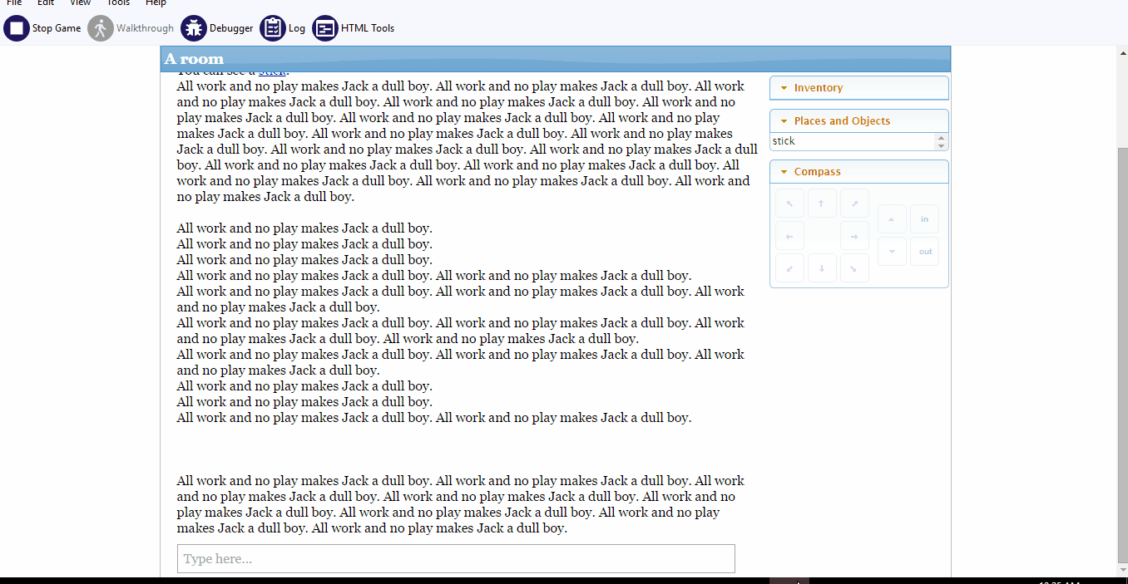
Task: Collapse the Inventory panel
Action: point(859,88)
